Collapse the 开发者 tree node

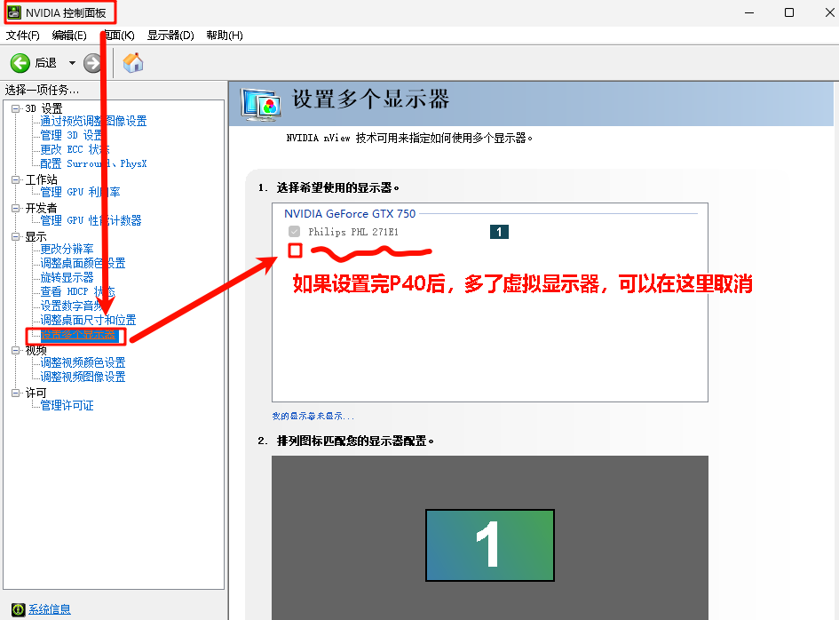coord(15,208)
